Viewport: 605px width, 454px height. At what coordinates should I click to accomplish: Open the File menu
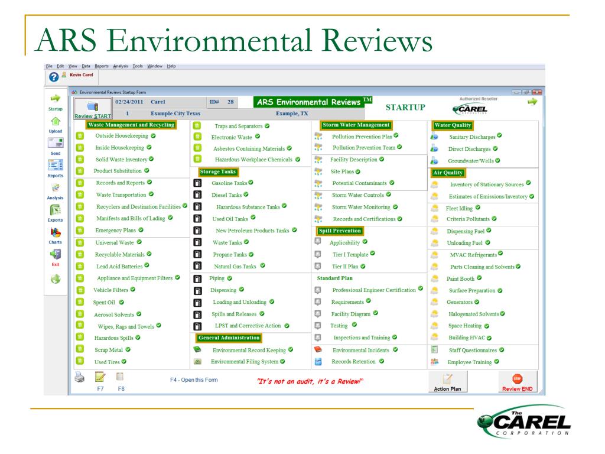49,66
